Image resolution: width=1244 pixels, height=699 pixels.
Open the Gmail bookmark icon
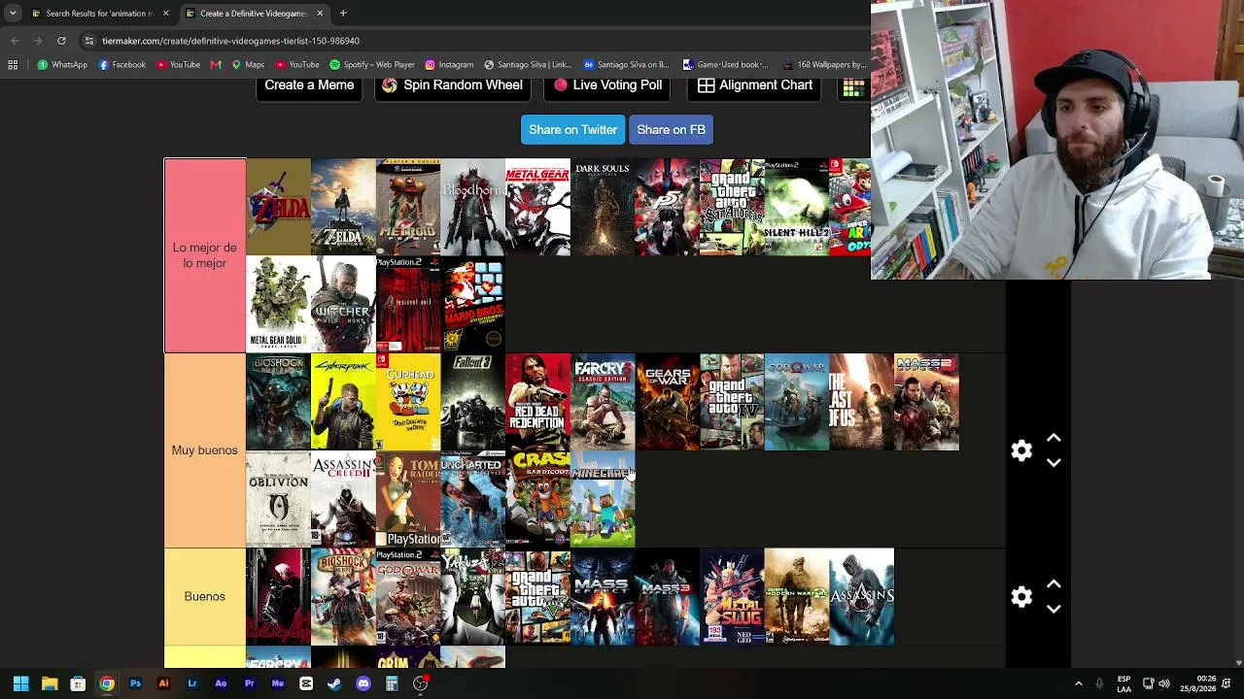click(x=216, y=65)
